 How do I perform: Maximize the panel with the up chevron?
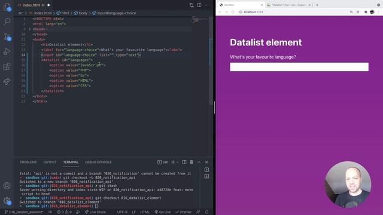(x=199, y=162)
